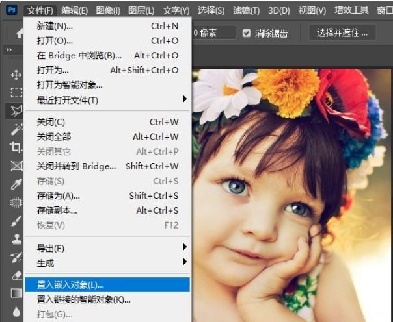Click the child portrait canvas image

[x=291, y=195]
